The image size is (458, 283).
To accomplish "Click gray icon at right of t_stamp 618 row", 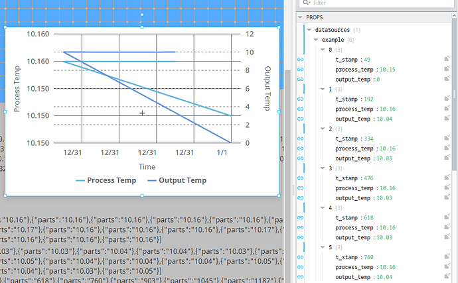I will point(447,217).
